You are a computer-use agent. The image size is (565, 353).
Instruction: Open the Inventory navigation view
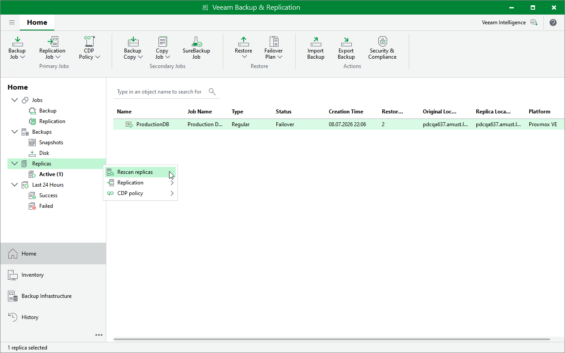53,275
